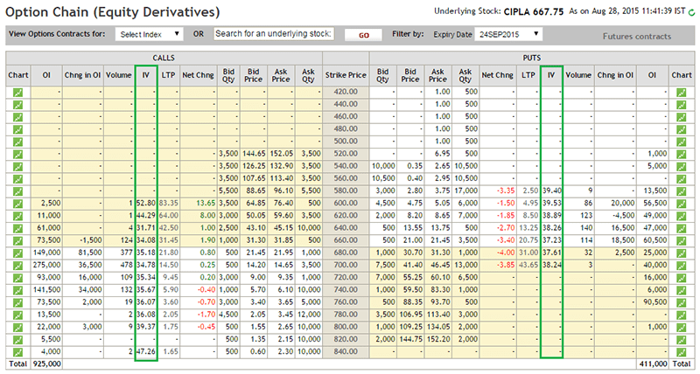700x374 pixels.
Task: Click the Strike Price column header
Action: coord(346,75)
